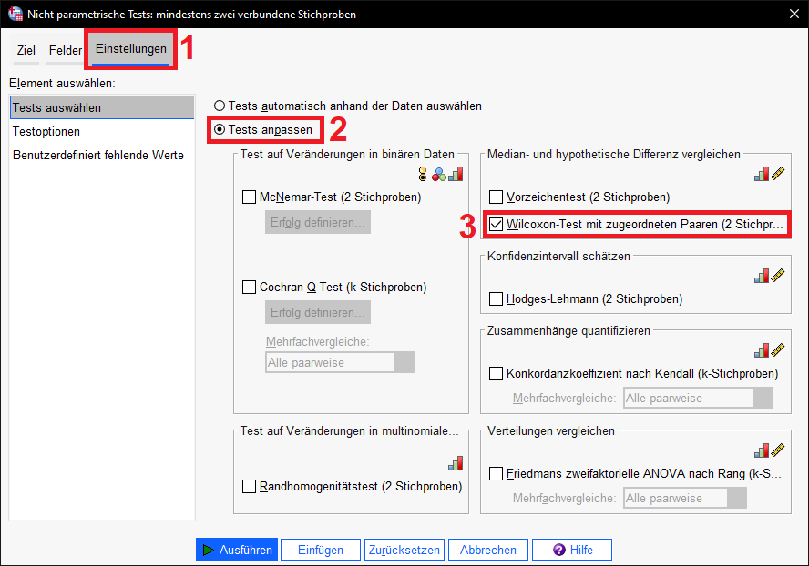Screen dimensions: 809x566
Task: Select 'Testoptionen' in element list
Action: (102, 131)
